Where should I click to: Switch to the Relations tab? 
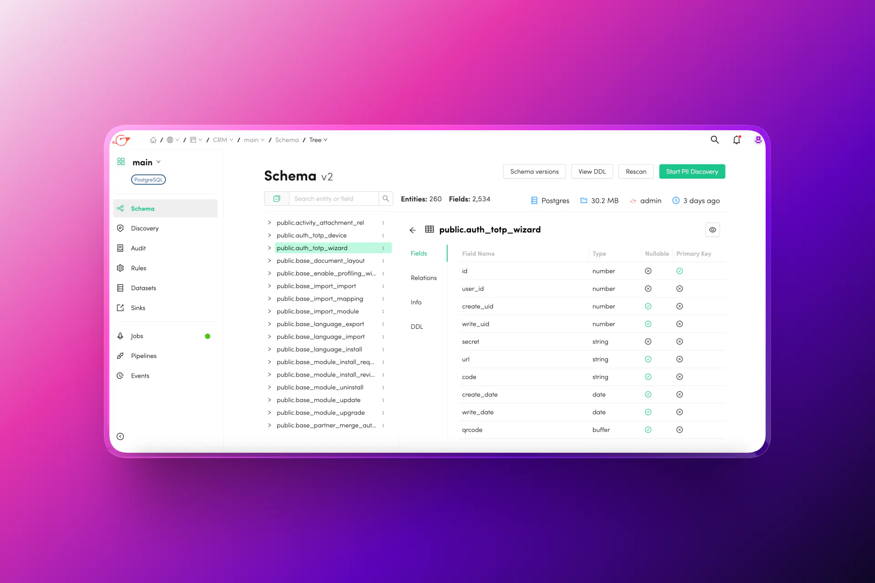(423, 278)
